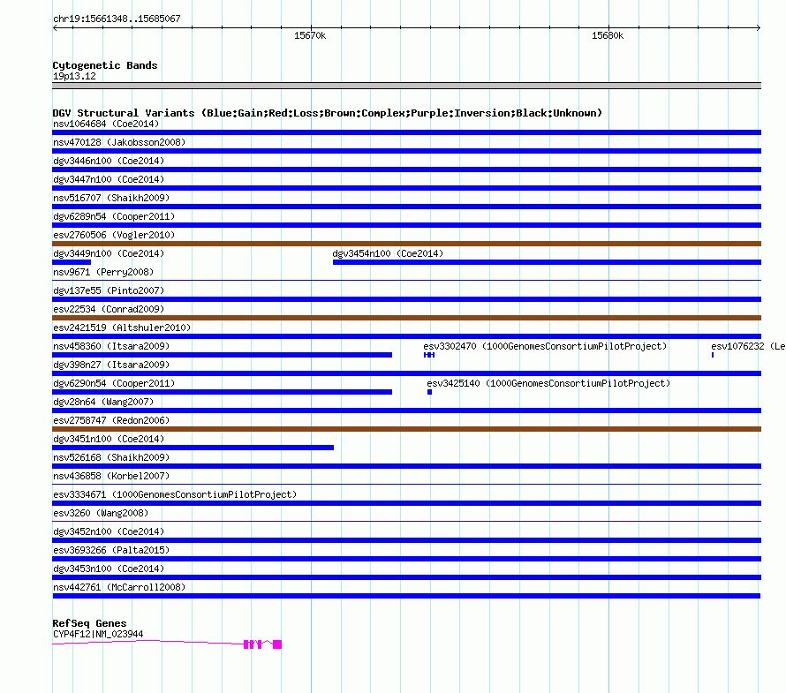Open the dgv3454n100 (Coe2014) label
This screenshot has width=786, height=693.
pos(388,253)
